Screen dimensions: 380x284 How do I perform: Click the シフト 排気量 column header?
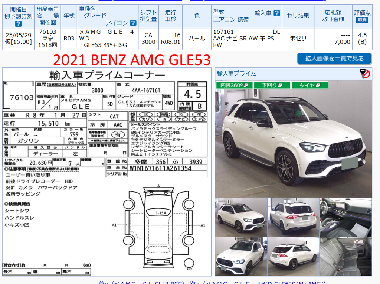point(148,16)
